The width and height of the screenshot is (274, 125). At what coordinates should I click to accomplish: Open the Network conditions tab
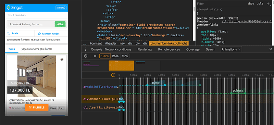(118, 49)
